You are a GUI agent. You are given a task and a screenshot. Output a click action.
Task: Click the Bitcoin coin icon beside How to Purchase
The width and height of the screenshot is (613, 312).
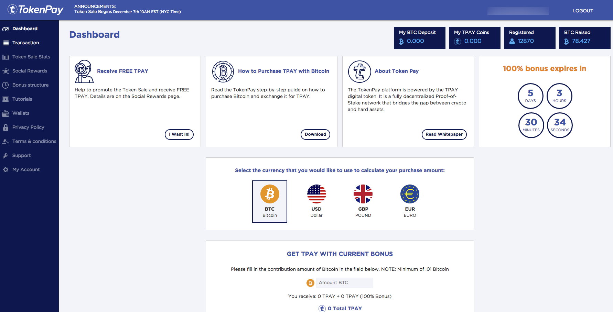(223, 71)
